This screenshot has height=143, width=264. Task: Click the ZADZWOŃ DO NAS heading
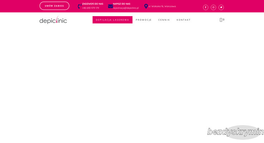(93, 4)
